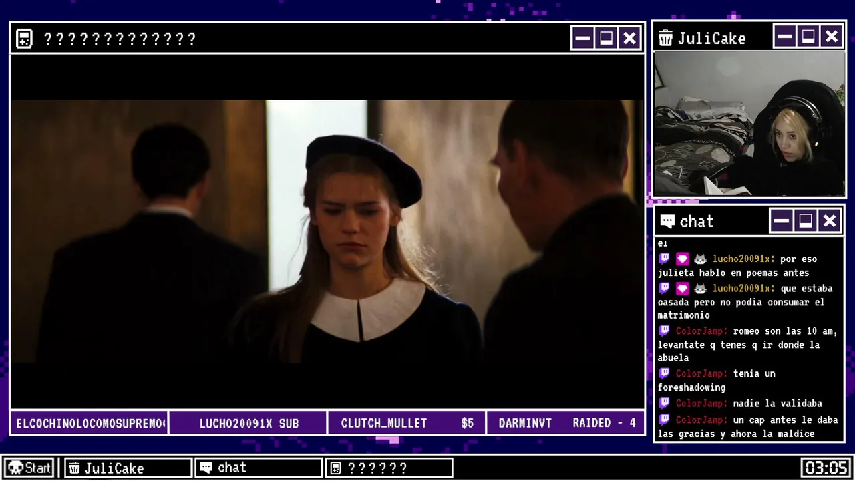
Task: Click the pink heart badge beside "por eso julieta hablo" message
Action: [682, 259]
